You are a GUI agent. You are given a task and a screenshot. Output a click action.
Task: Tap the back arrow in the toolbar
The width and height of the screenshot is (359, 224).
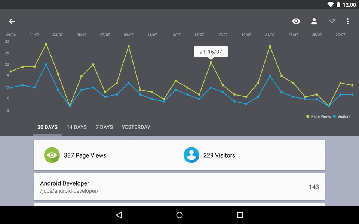coord(12,21)
